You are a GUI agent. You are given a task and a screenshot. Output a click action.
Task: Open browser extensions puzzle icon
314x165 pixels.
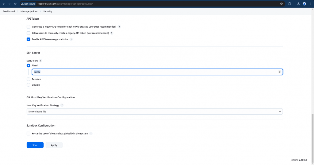[x=289, y=4]
